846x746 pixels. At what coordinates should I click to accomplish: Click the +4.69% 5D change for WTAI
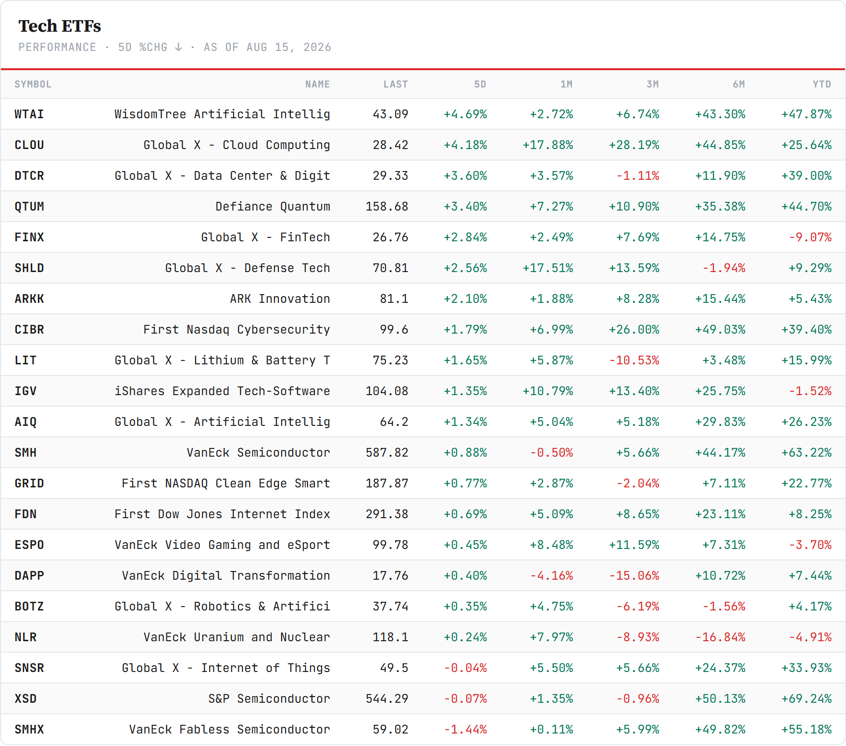tap(465, 114)
